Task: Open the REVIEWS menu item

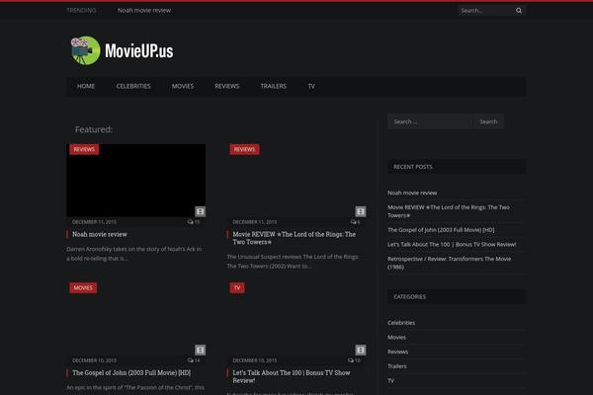Action: point(227,86)
